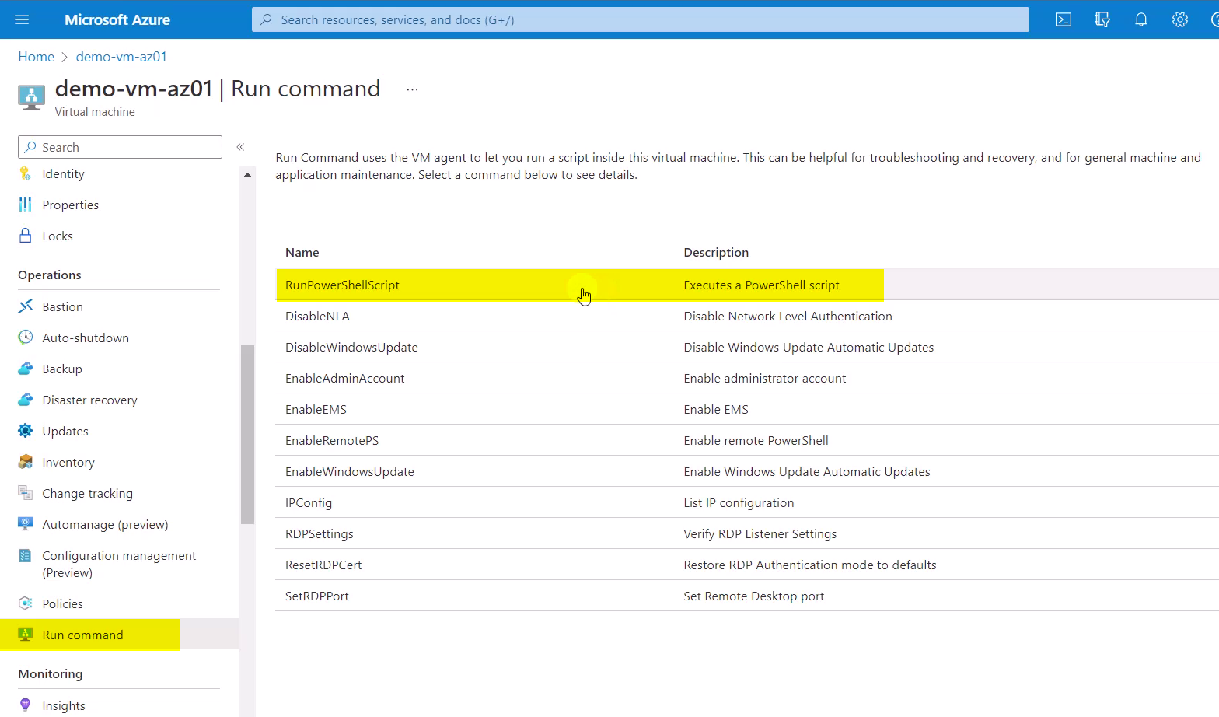Select the RDPSettings command
Image resolution: width=1219 pixels, height=717 pixels.
pyautogui.click(x=747, y=533)
